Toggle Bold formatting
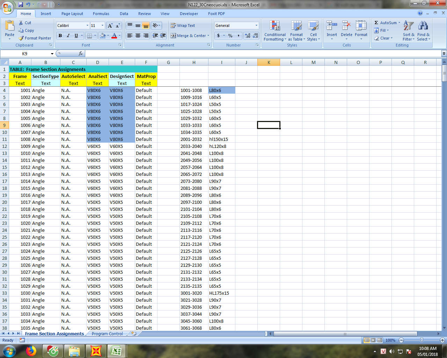Screen dimensions: 447x358 coord(60,36)
